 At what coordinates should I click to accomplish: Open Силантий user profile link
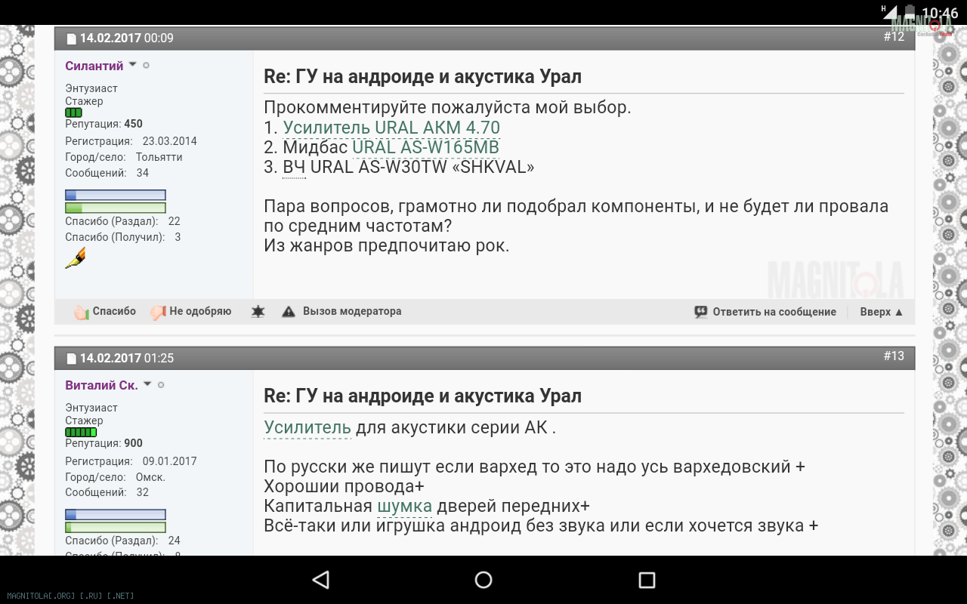[x=94, y=66]
